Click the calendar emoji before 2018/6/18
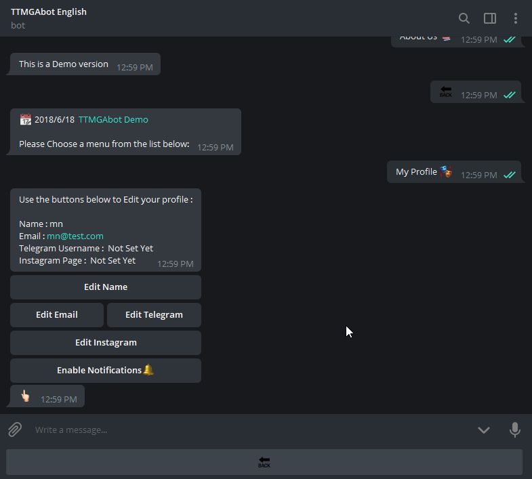 click(x=26, y=120)
